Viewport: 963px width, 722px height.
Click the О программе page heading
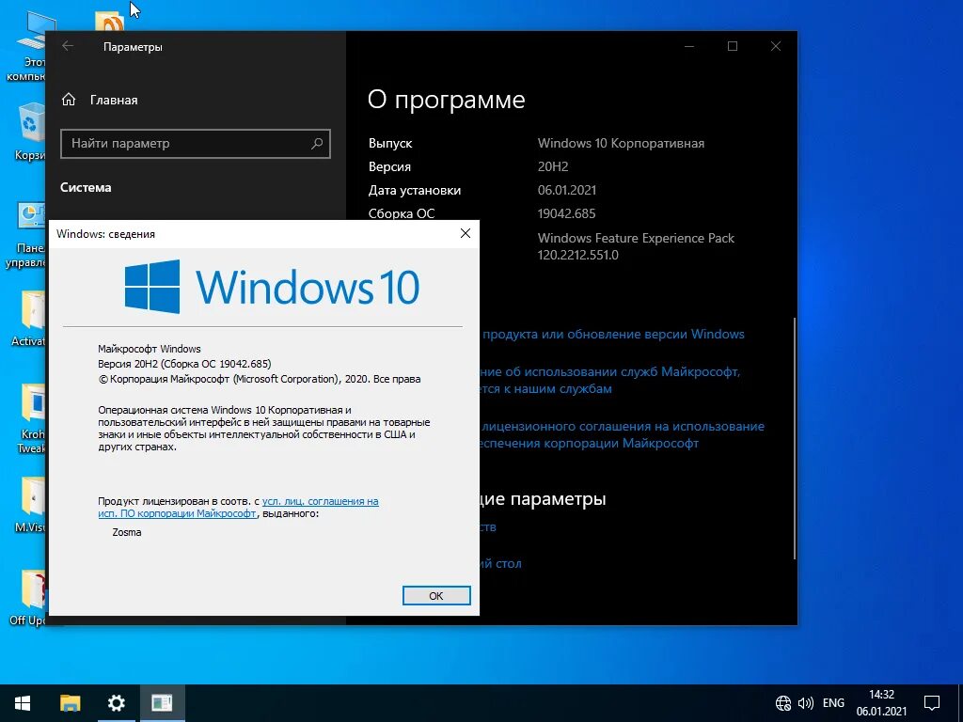(x=447, y=100)
